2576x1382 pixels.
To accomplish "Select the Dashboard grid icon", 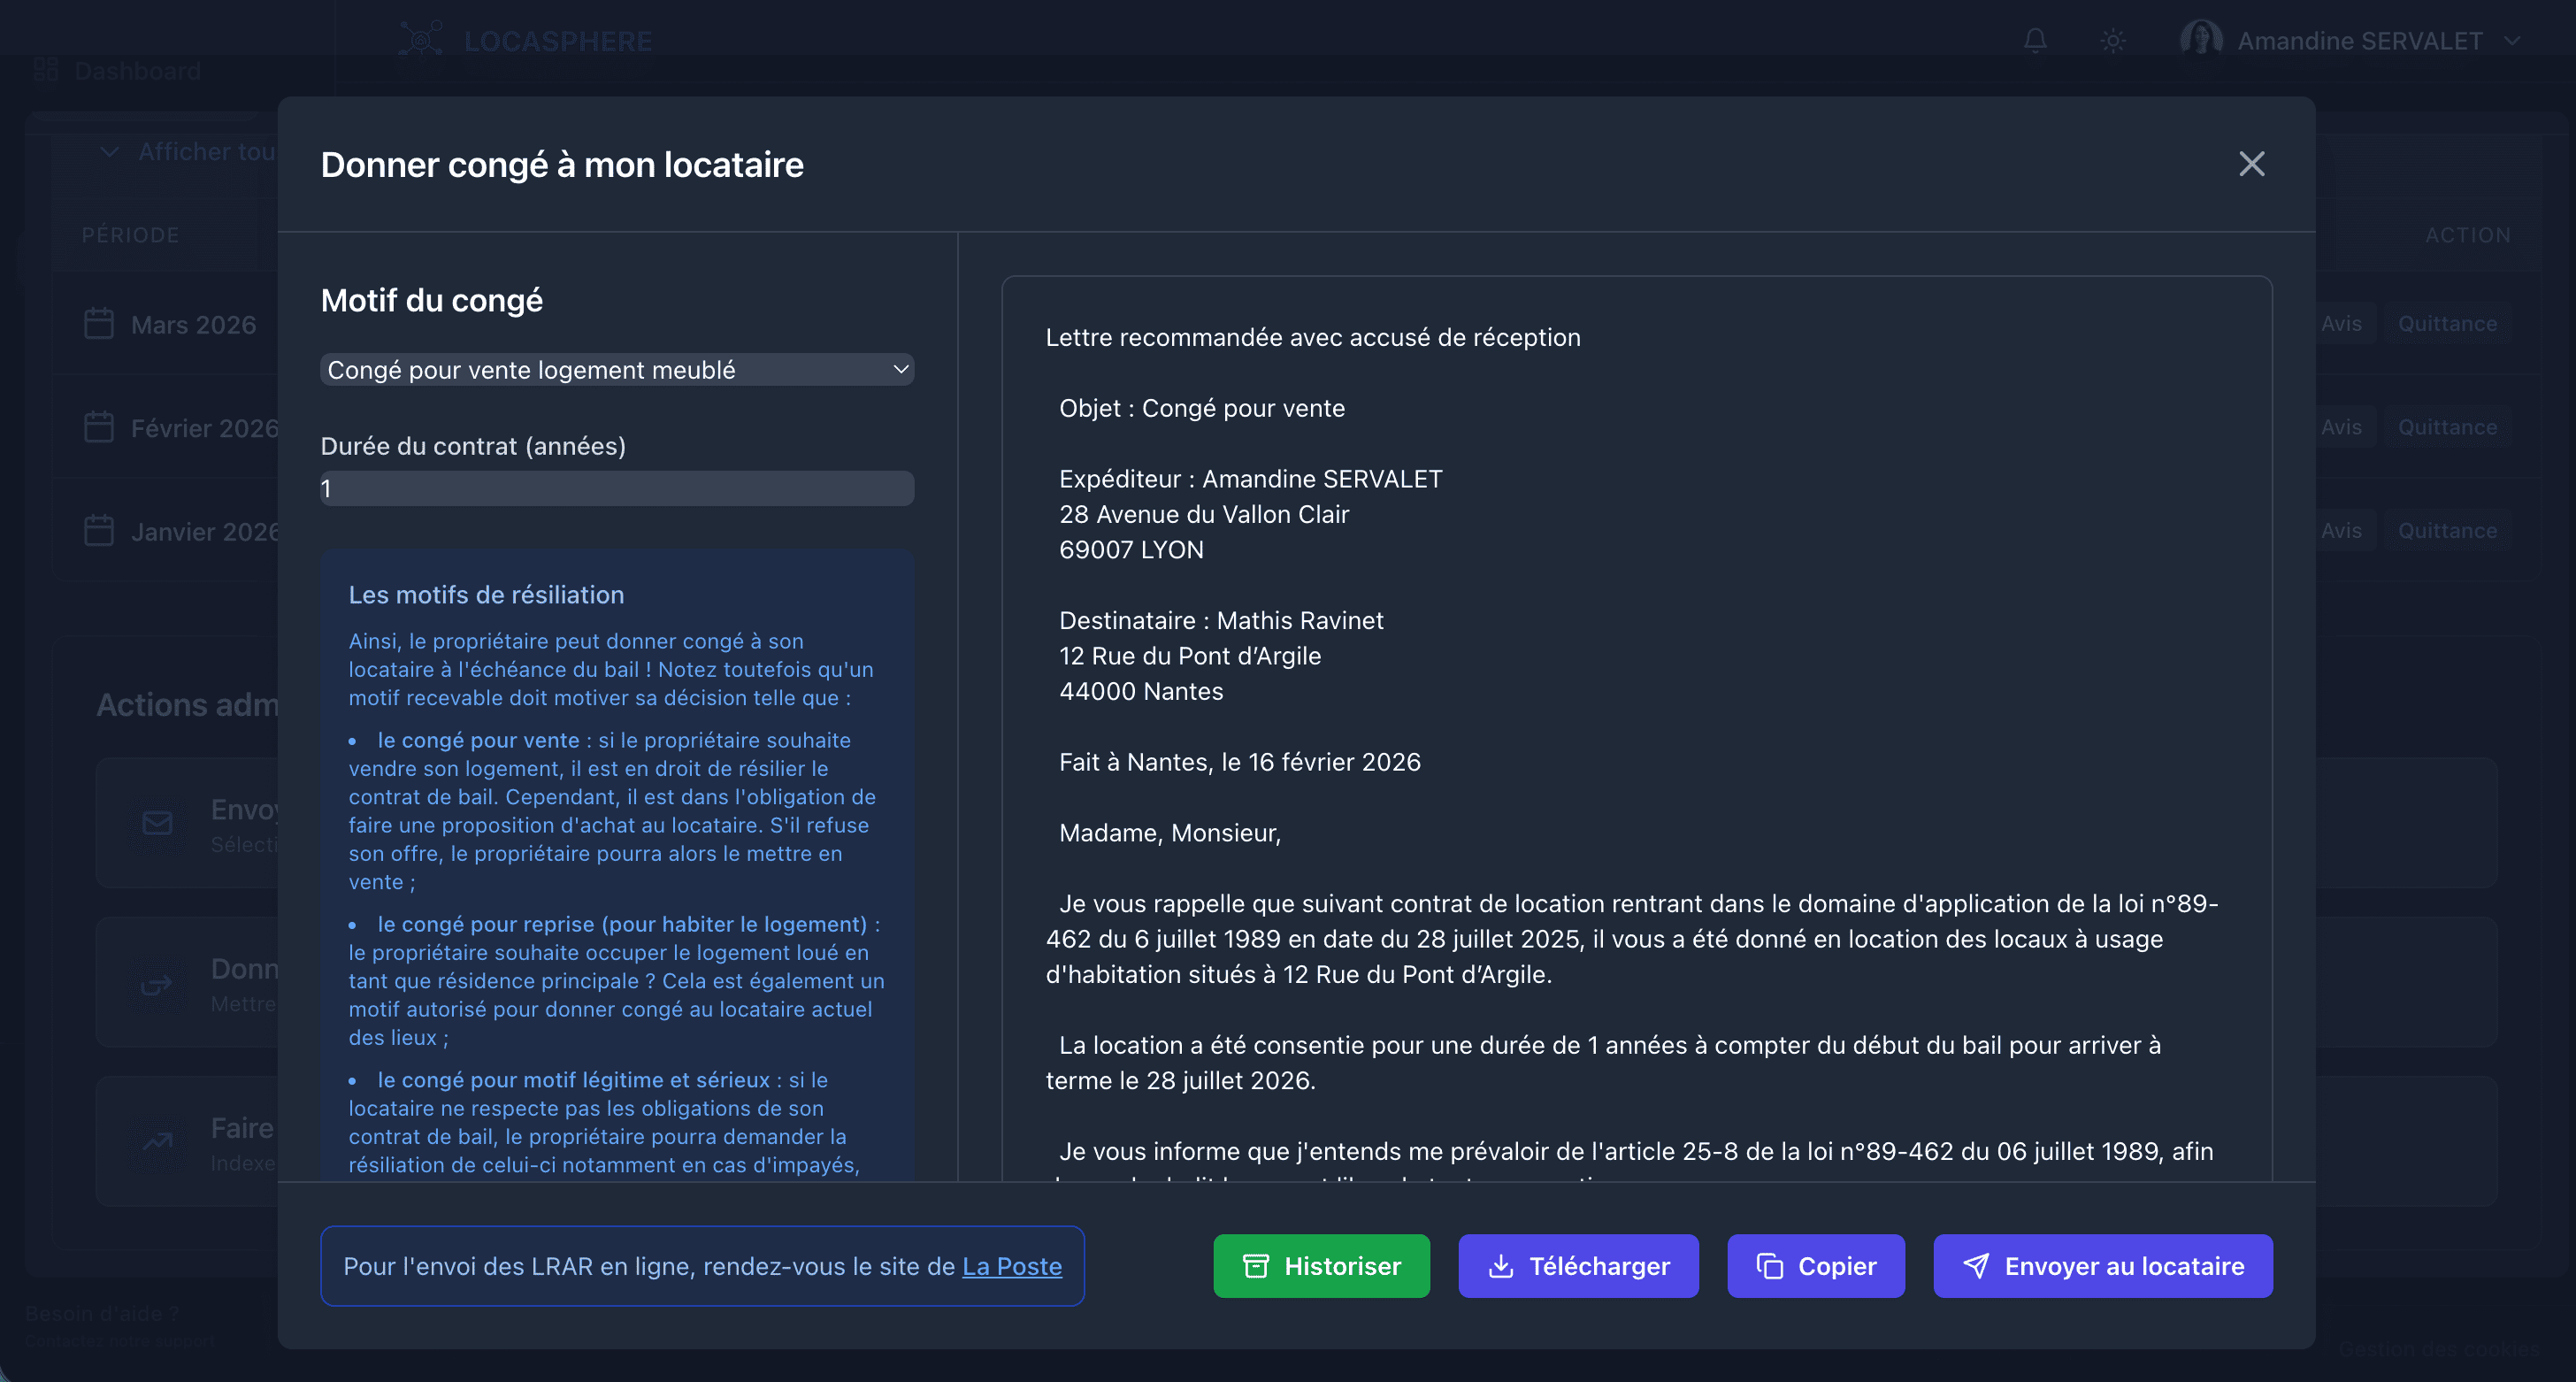I will 45,70.
